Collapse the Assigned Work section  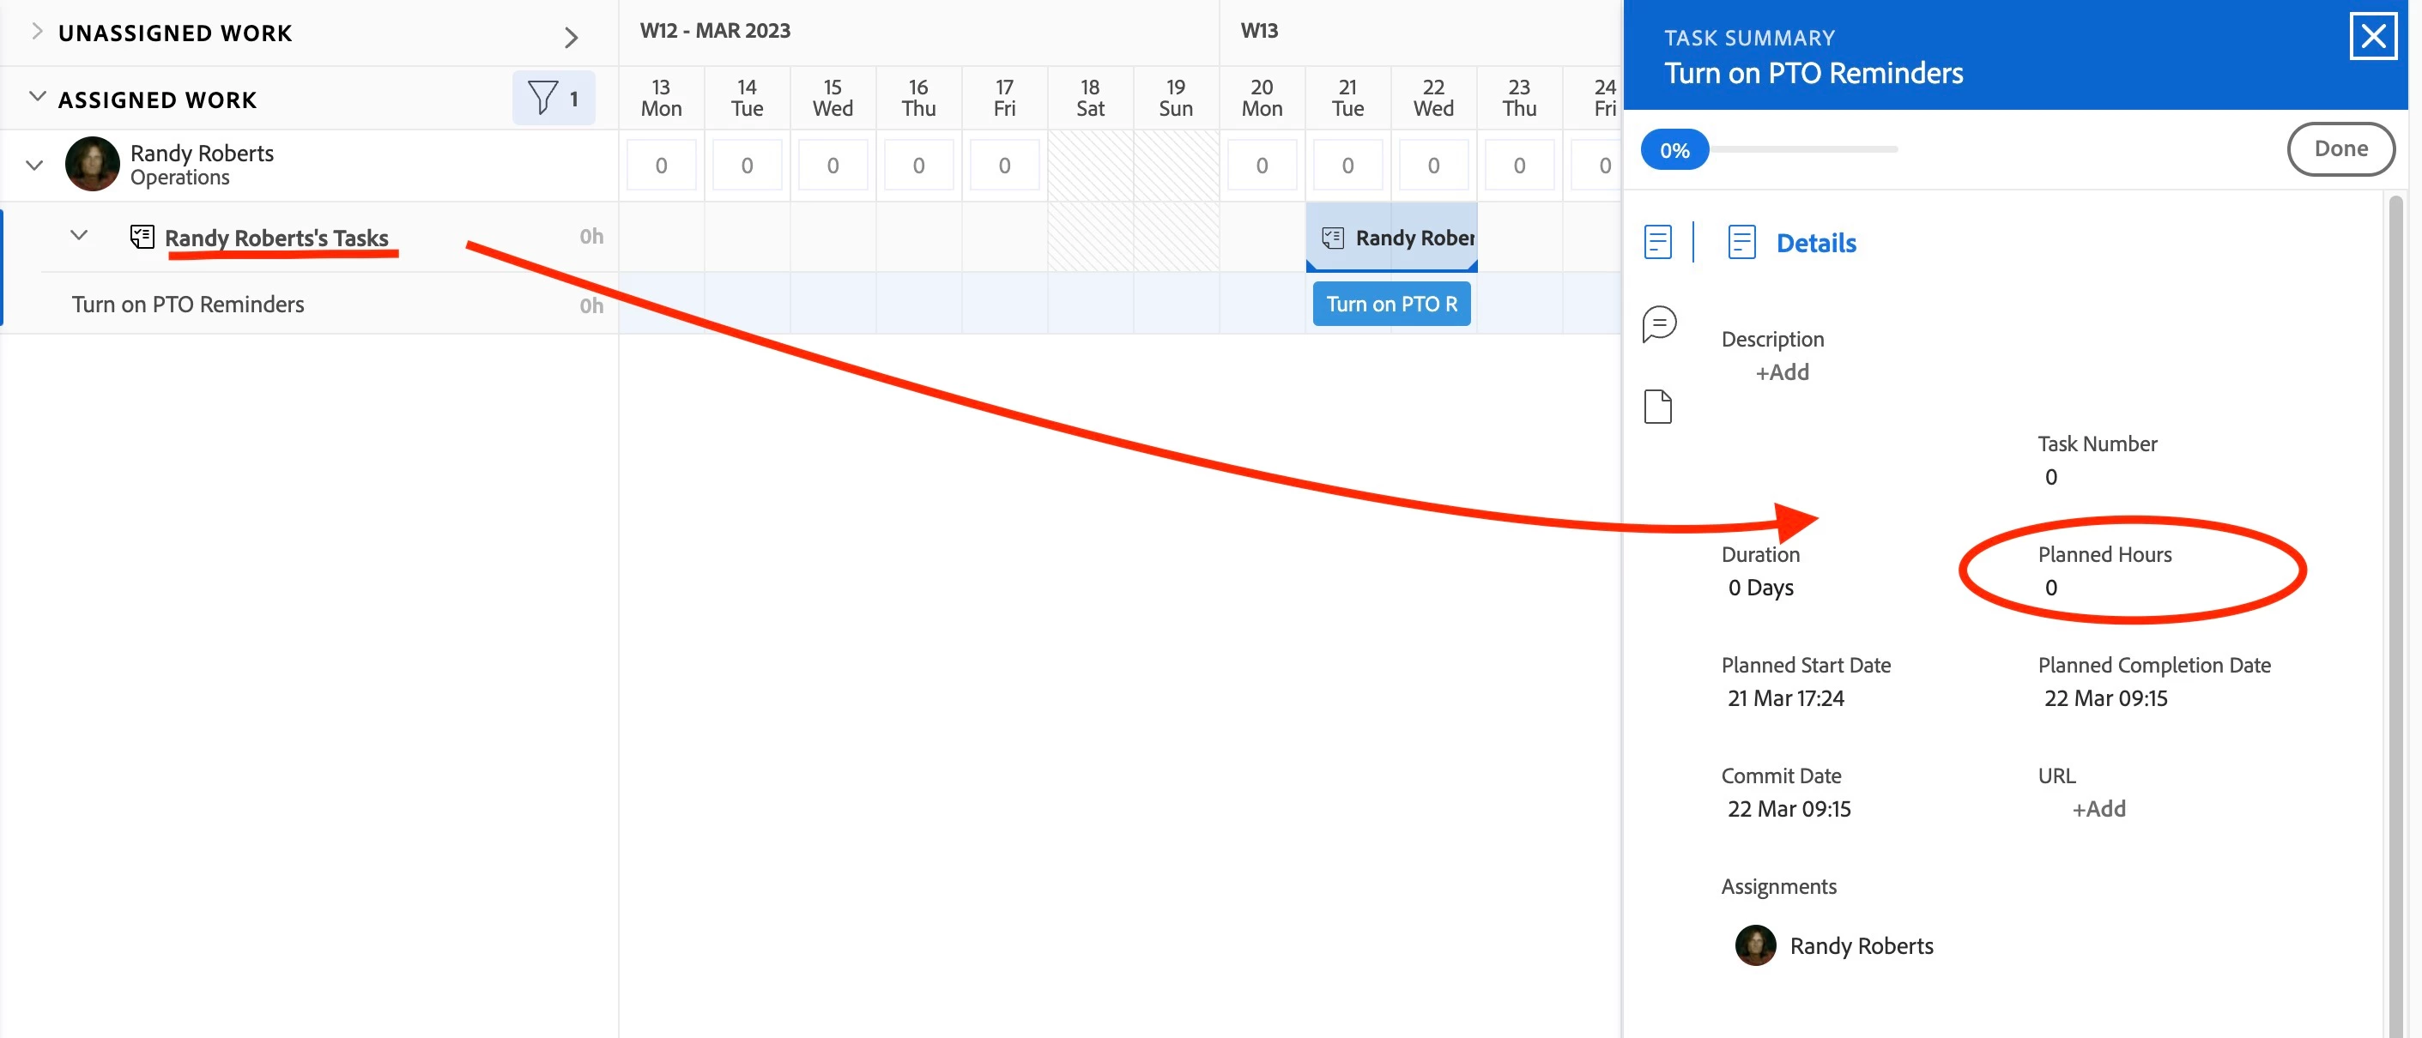(x=37, y=98)
